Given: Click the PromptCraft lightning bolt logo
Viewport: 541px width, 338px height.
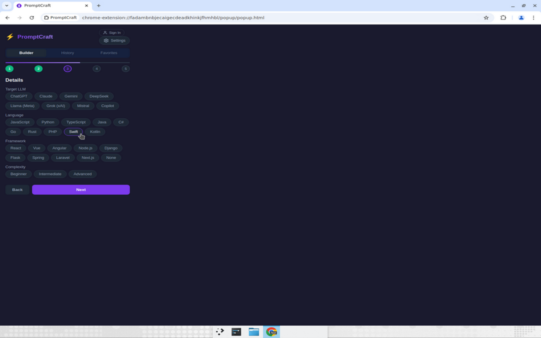Looking at the screenshot, I should [10, 37].
